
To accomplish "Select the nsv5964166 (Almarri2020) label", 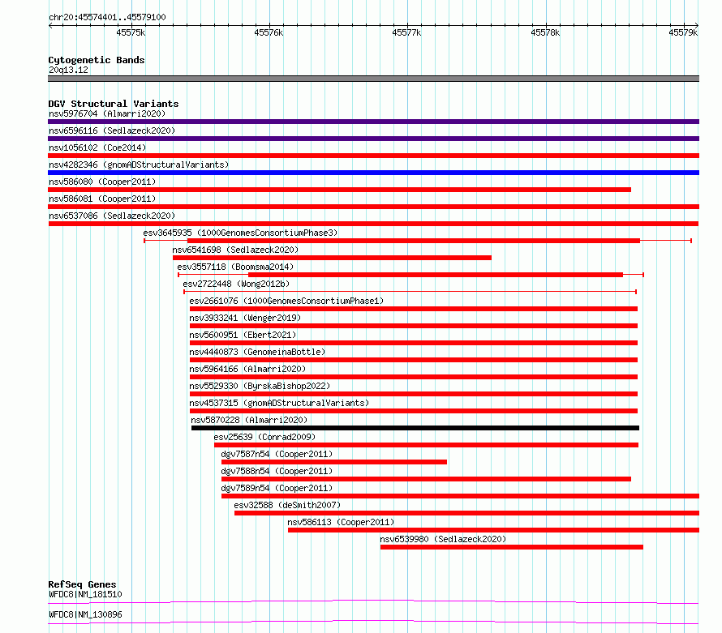I will 247,369.
